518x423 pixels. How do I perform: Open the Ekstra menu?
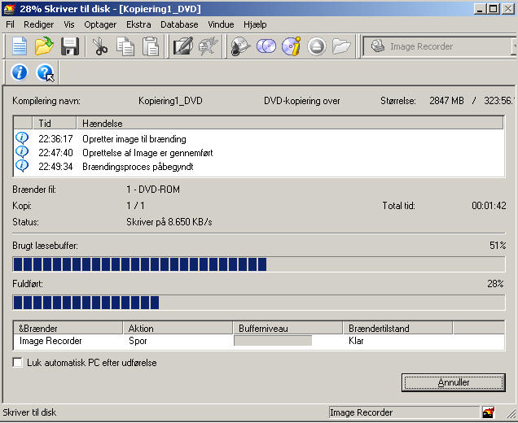[x=138, y=24]
